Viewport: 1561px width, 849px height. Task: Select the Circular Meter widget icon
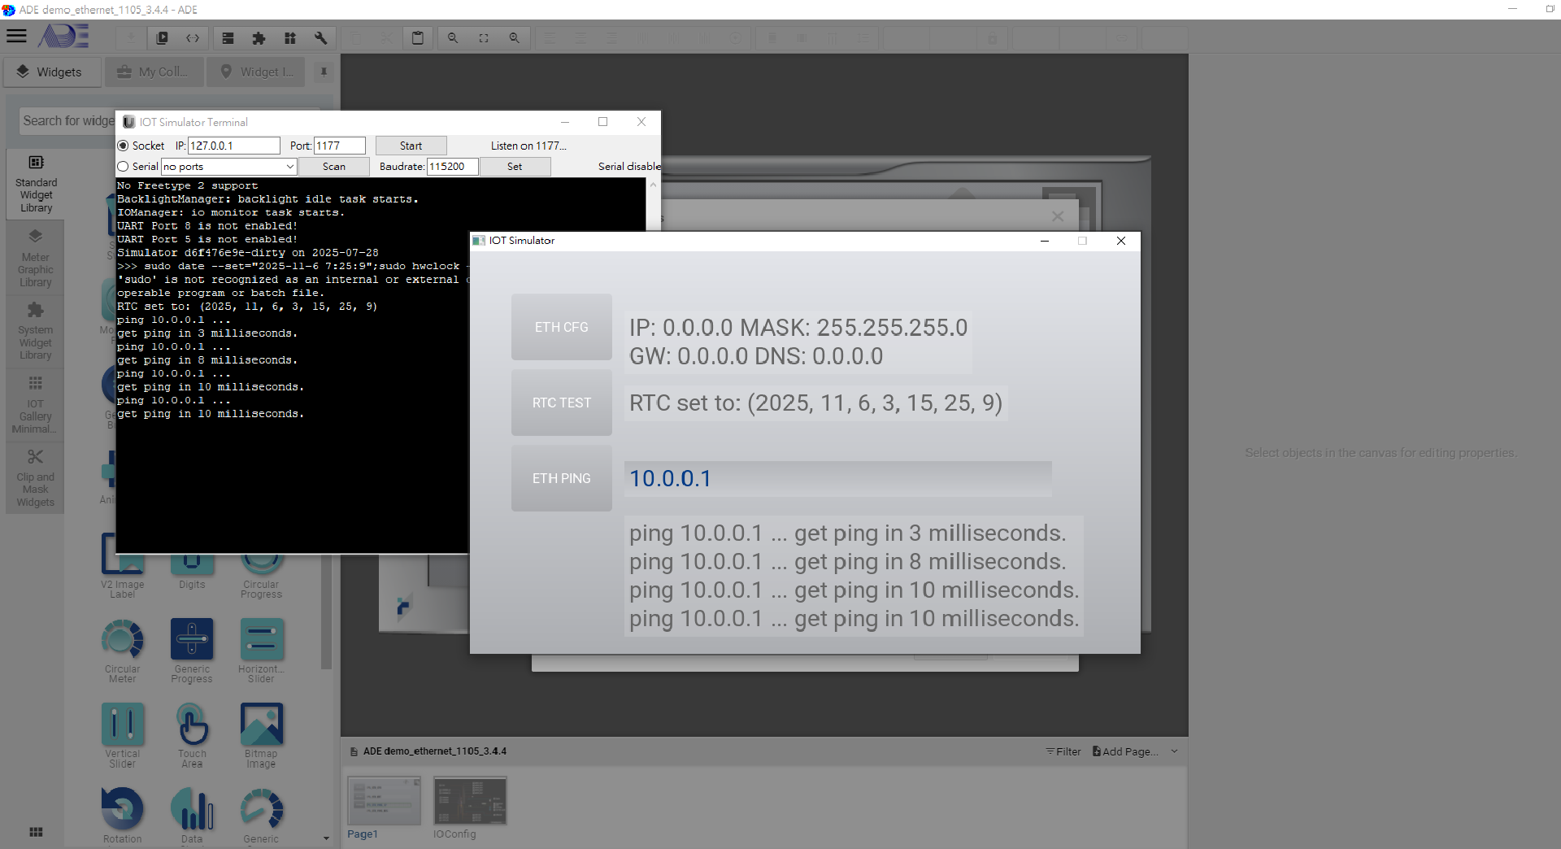tap(123, 639)
